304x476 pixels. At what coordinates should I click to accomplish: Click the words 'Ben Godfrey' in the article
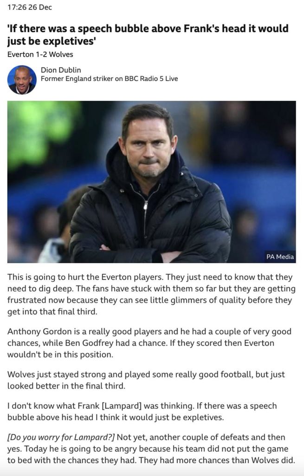click(x=89, y=343)
